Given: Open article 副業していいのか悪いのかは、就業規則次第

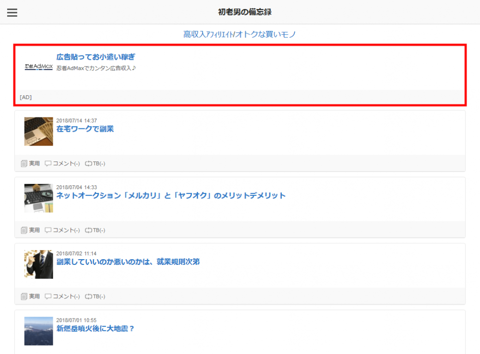Looking at the screenshot, I should tap(128, 262).
